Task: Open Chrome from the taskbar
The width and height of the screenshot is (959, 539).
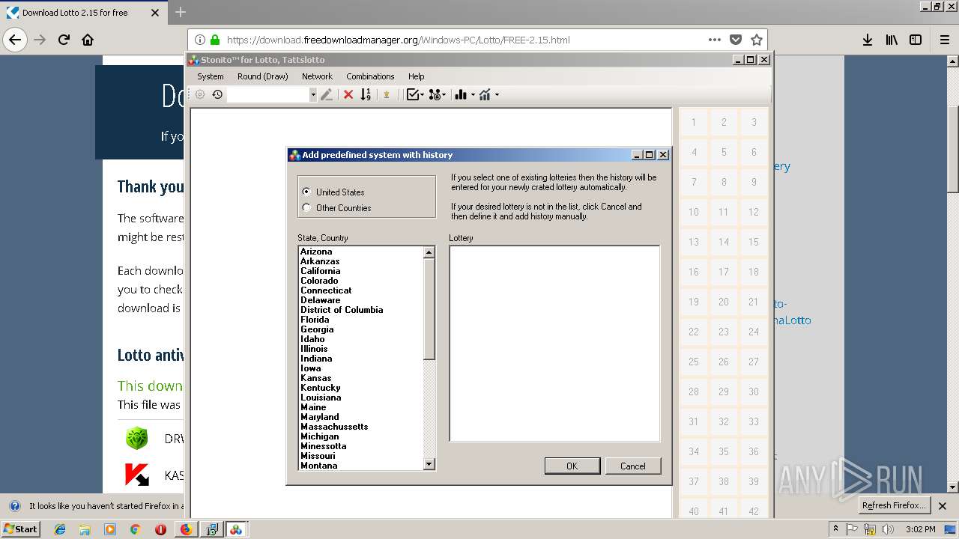Action: point(135,529)
